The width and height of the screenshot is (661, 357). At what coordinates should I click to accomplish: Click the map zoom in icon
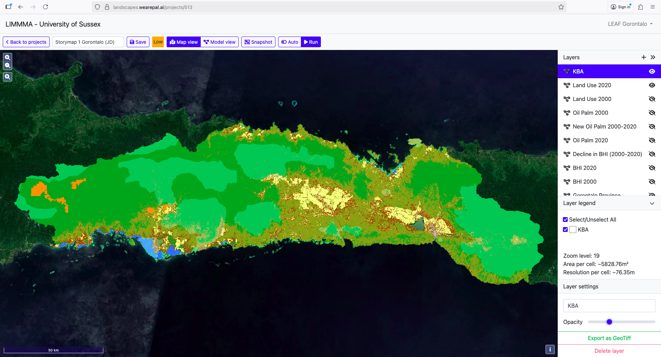tap(8, 57)
